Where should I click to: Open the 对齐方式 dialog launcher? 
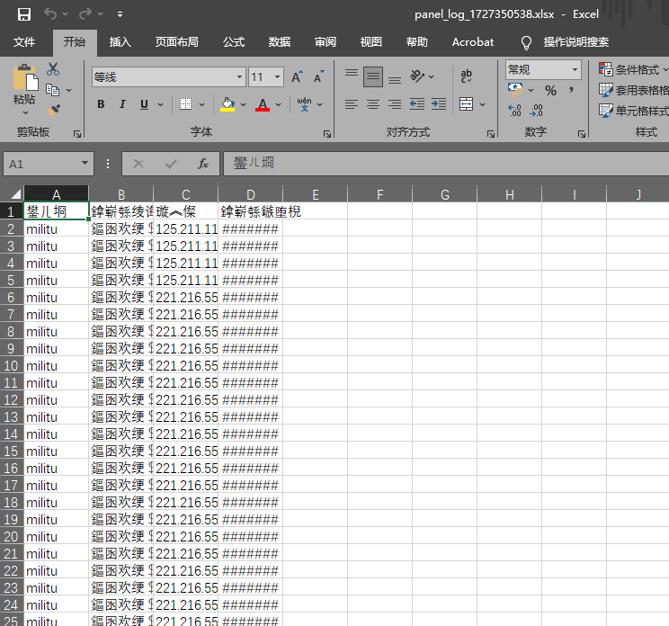pyautogui.click(x=491, y=134)
